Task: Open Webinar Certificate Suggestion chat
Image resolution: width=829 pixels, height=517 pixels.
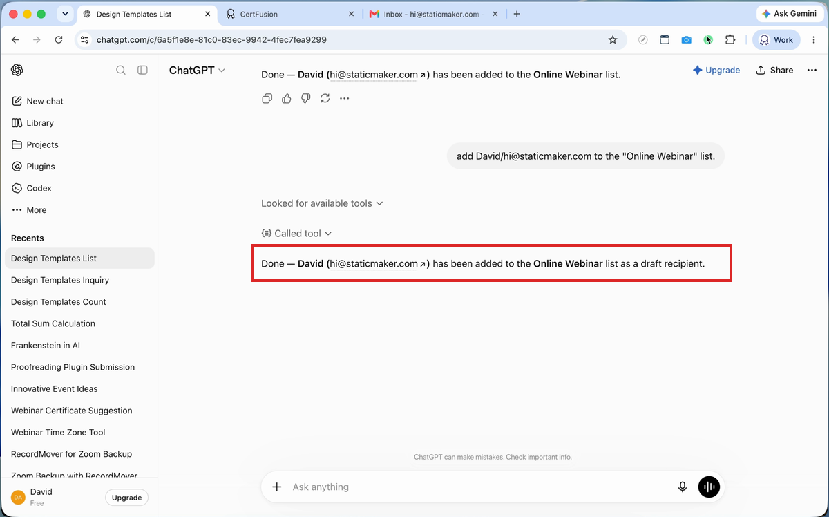Action: tap(79, 411)
